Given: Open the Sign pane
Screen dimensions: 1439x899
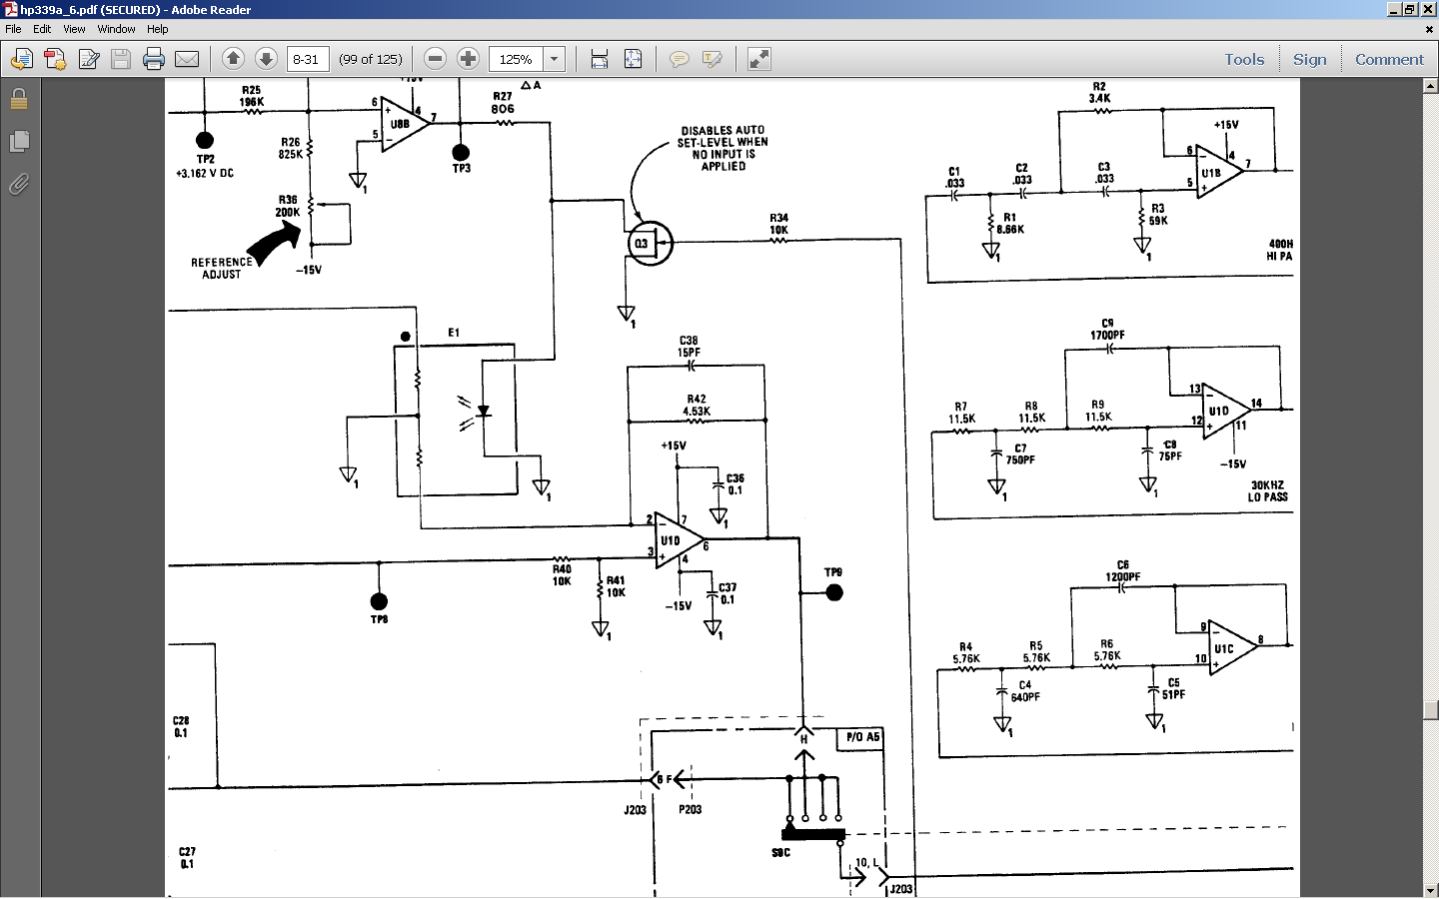Looking at the screenshot, I should click(x=1309, y=59).
